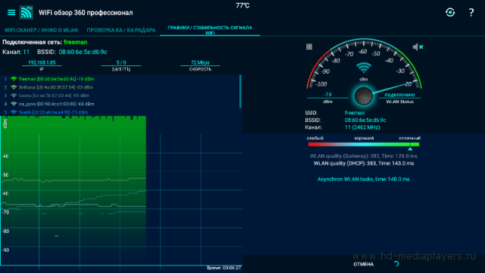The width and height of the screenshot is (485, 273).
Task: Toggle the muted speaker sound icon
Action: 418,47
